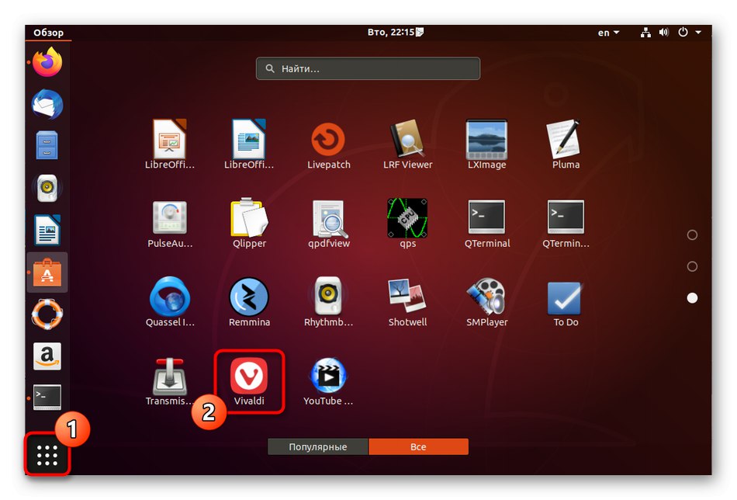This screenshot has width=737, height=500.
Task: Open Rhythmbox speaker icon in the dock
Action: click(47, 188)
